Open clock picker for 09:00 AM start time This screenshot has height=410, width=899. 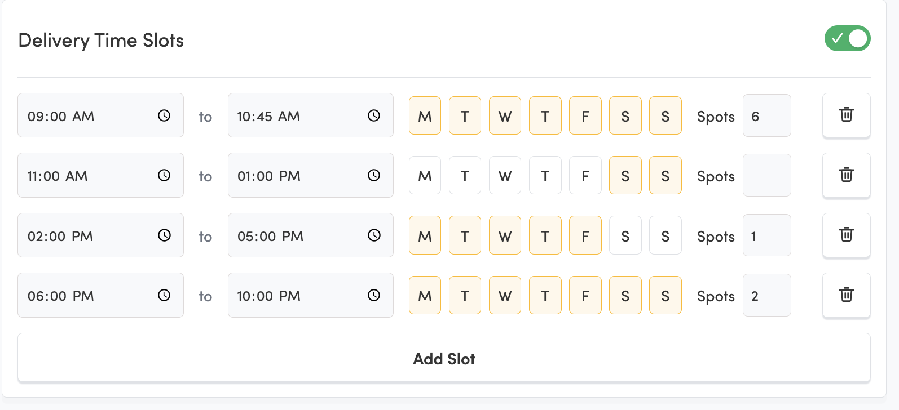(164, 115)
